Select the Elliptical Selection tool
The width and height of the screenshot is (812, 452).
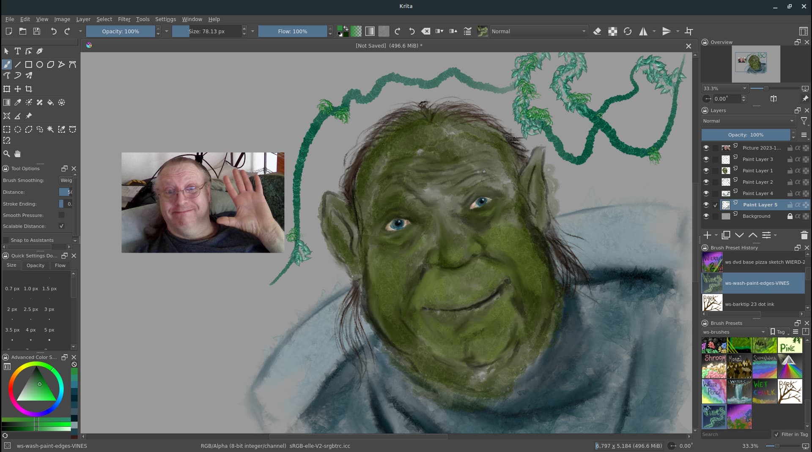17,130
